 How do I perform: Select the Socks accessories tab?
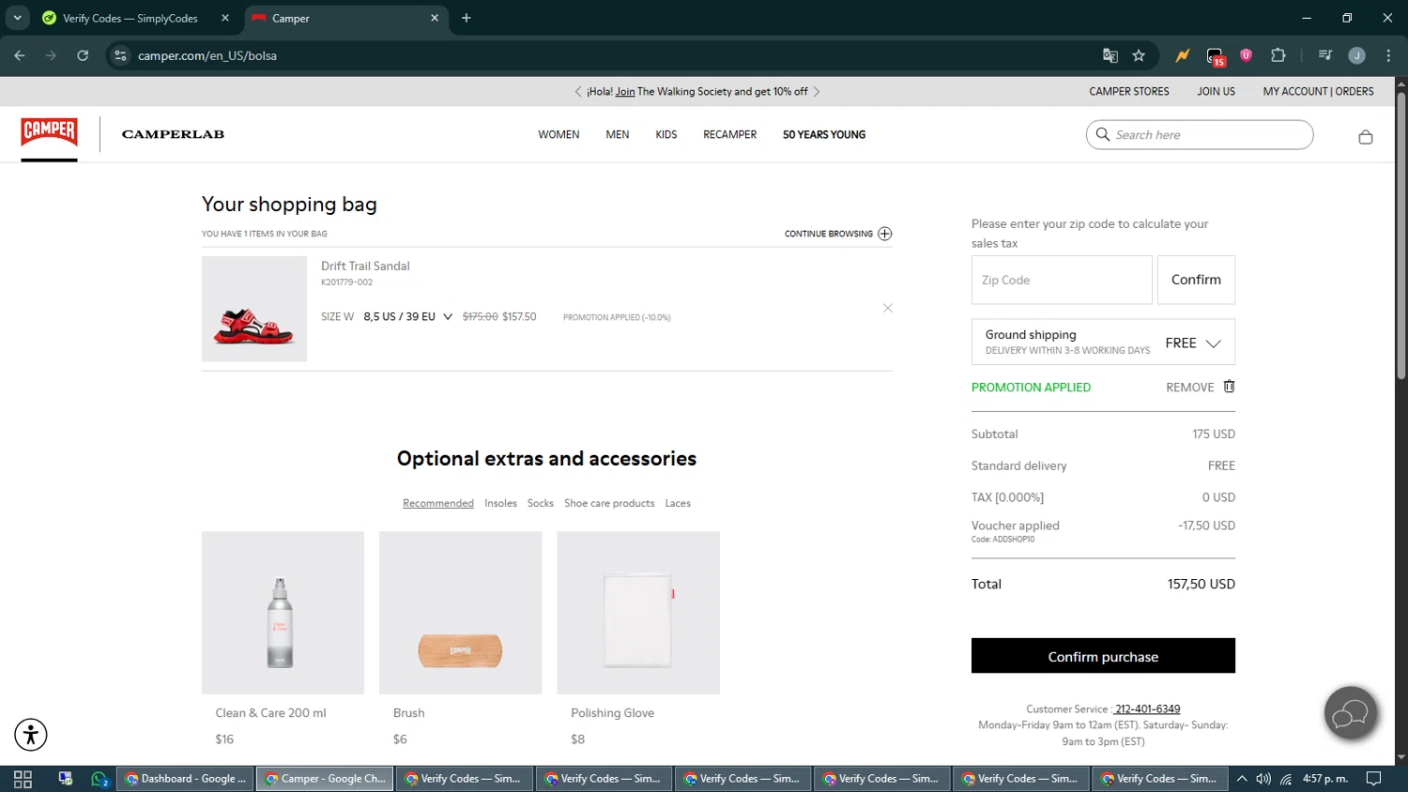click(x=541, y=503)
